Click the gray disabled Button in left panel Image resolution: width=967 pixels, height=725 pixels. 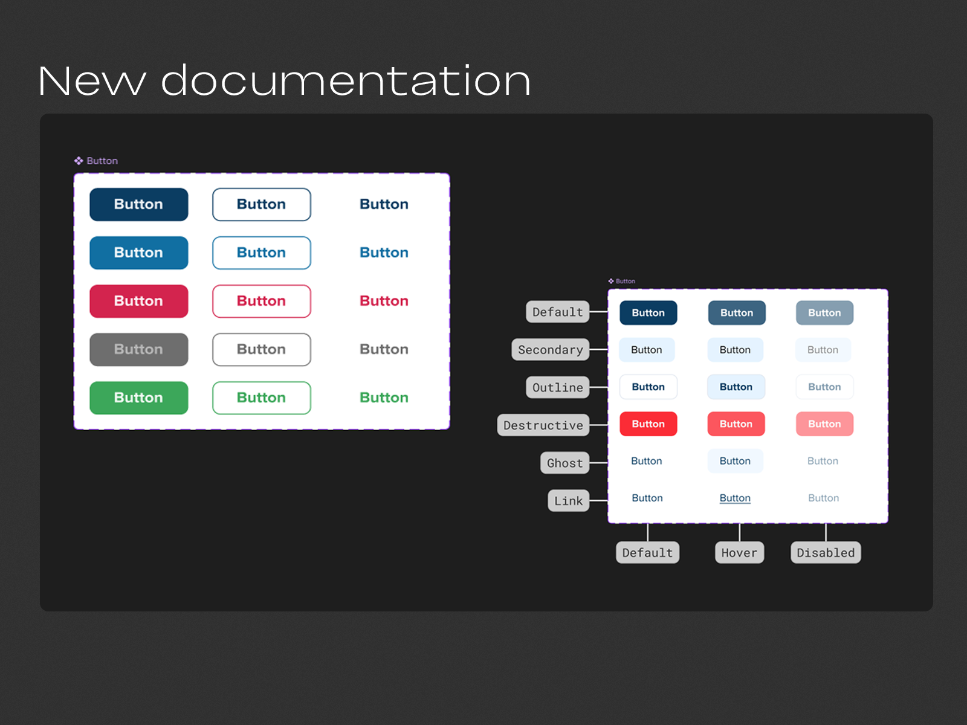(x=138, y=349)
